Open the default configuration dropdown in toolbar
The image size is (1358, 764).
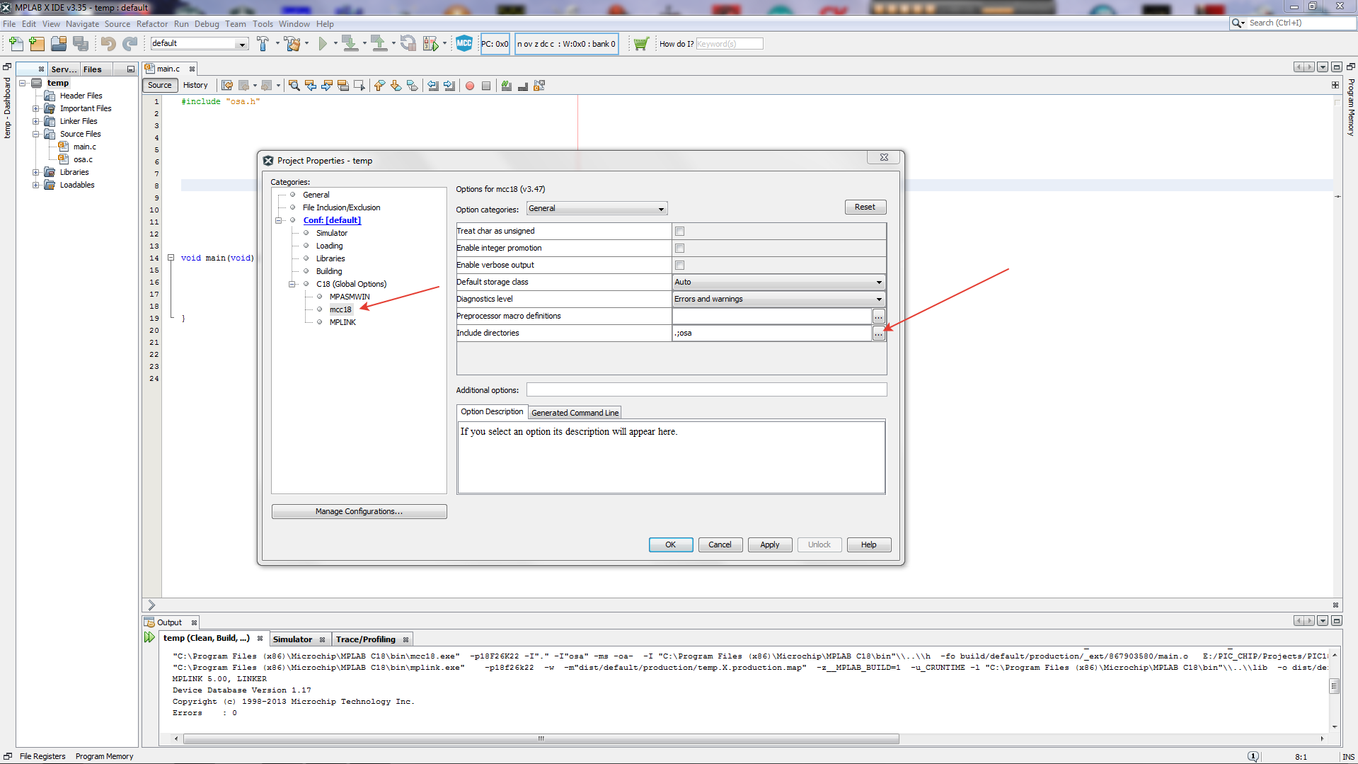click(x=199, y=44)
